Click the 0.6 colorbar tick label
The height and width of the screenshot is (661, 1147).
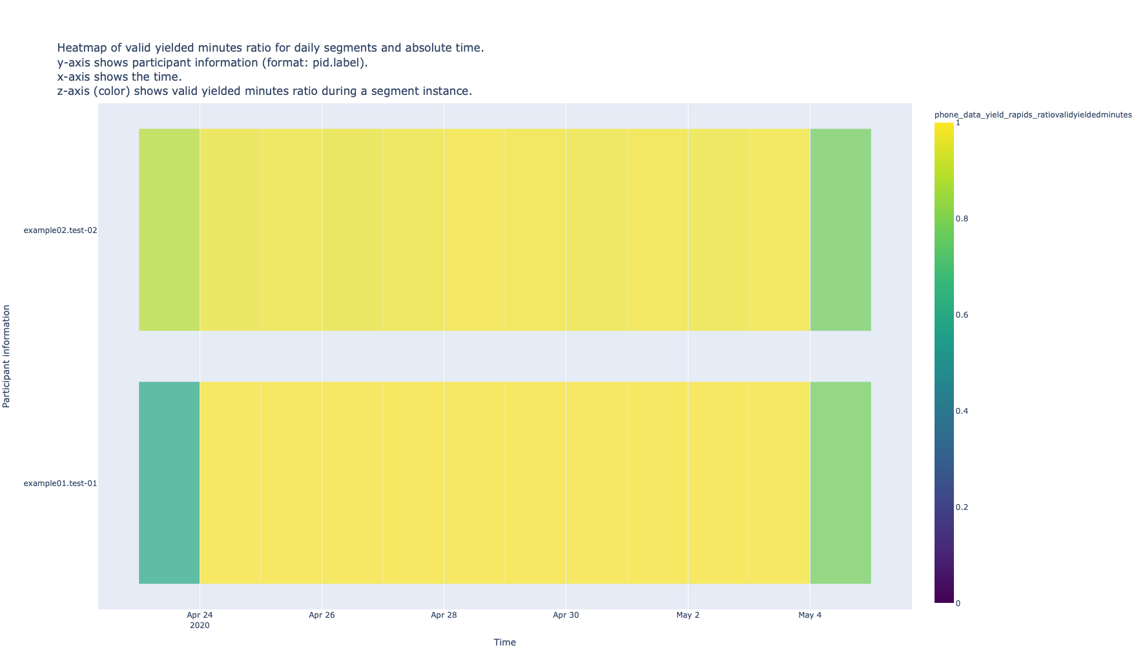[962, 315]
